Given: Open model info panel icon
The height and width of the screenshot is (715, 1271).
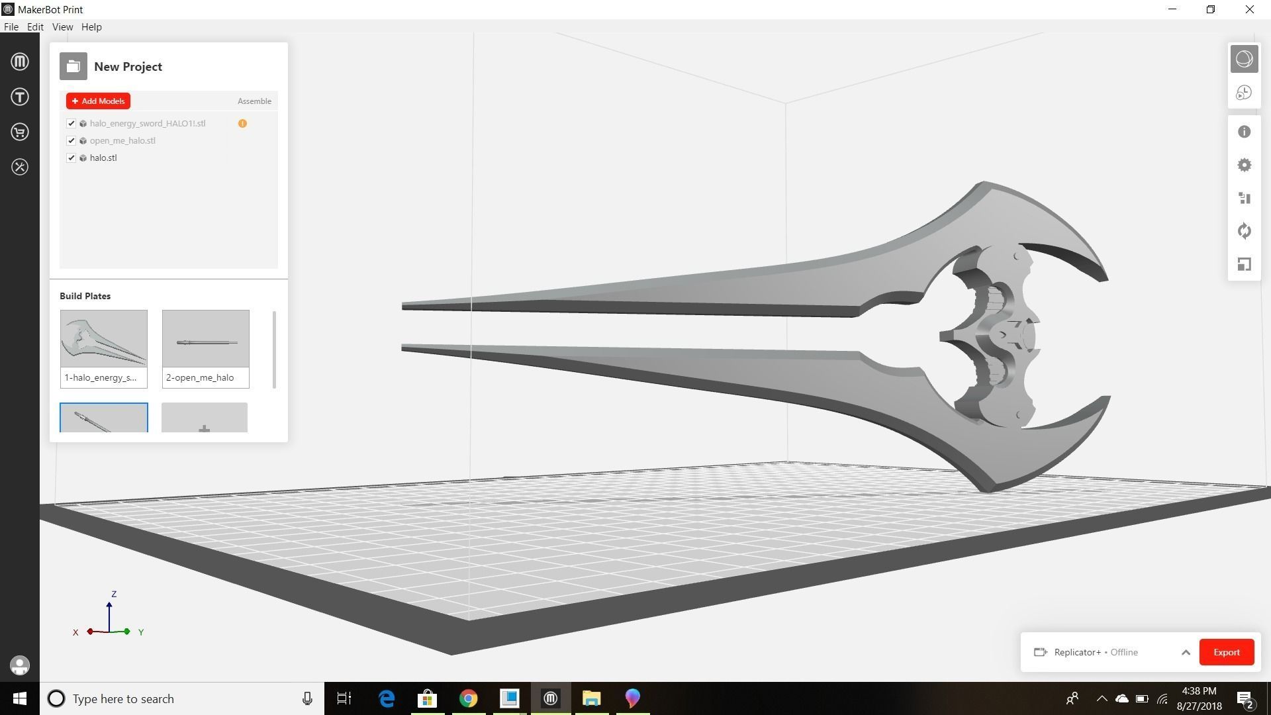Looking at the screenshot, I should [1244, 132].
